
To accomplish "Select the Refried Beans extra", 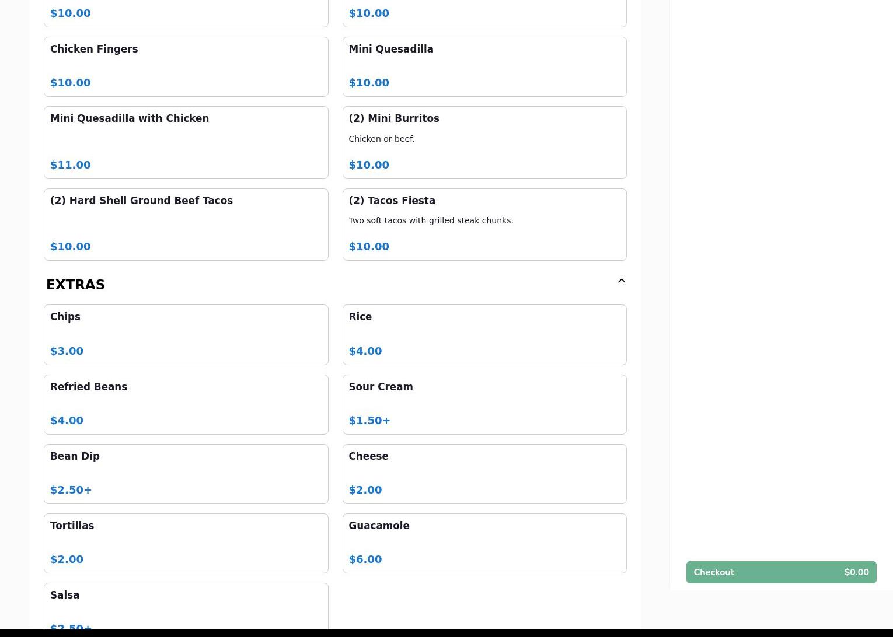I will point(186,404).
